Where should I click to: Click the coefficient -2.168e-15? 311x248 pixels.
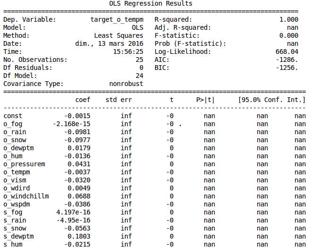[71, 124]
